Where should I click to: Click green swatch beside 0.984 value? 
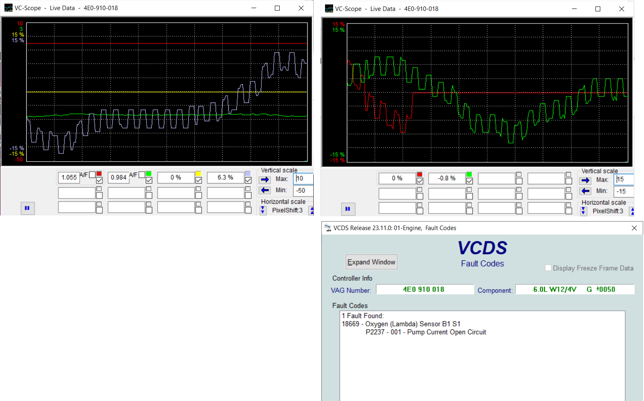pyautogui.click(x=149, y=174)
